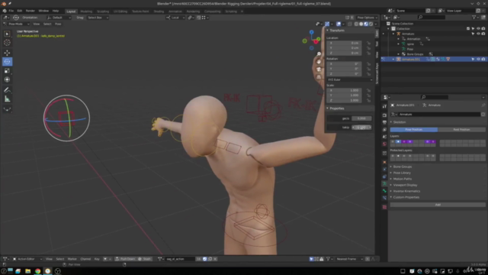The height and width of the screenshot is (275, 488).
Task: Toggle Collection visibility eye
Action: 478,29
